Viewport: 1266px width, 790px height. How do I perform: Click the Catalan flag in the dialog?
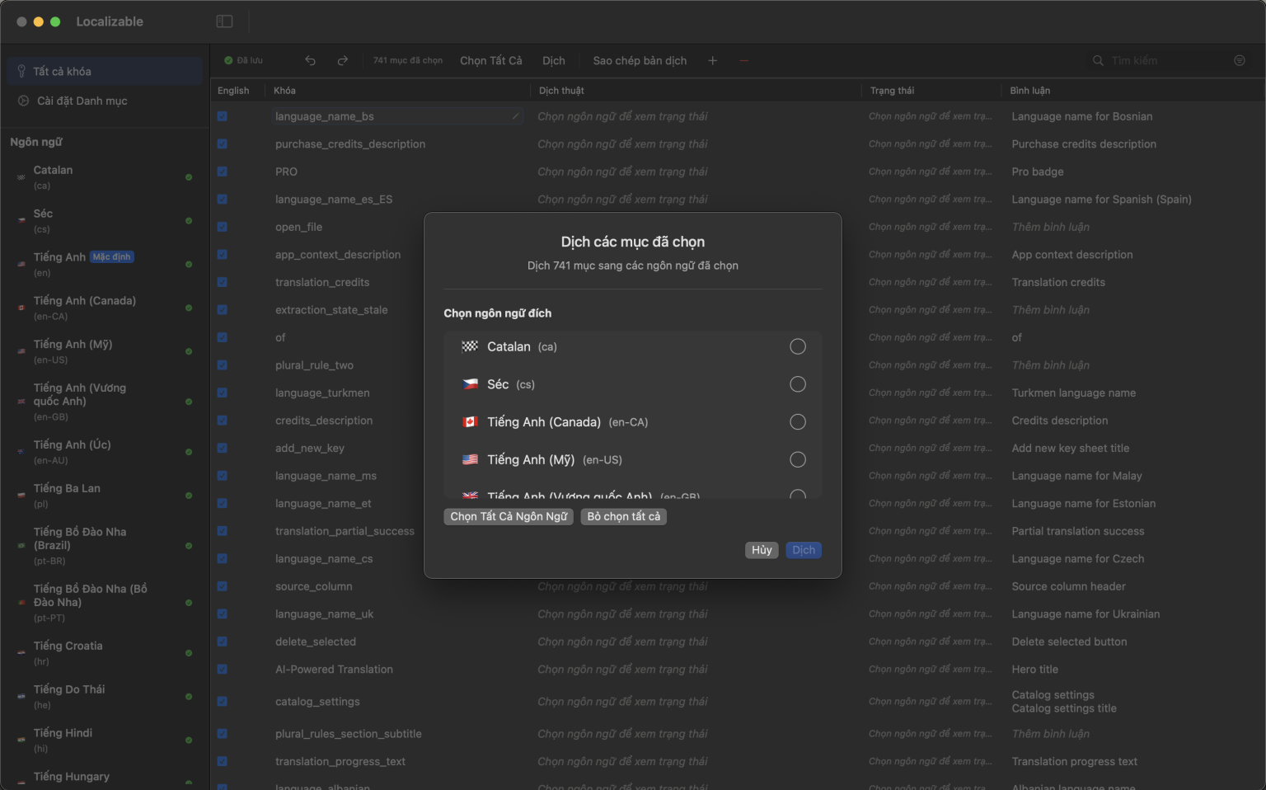tap(470, 346)
